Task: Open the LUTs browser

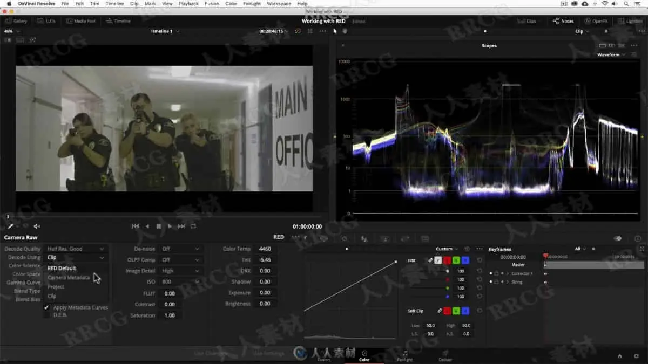Action: (46, 21)
